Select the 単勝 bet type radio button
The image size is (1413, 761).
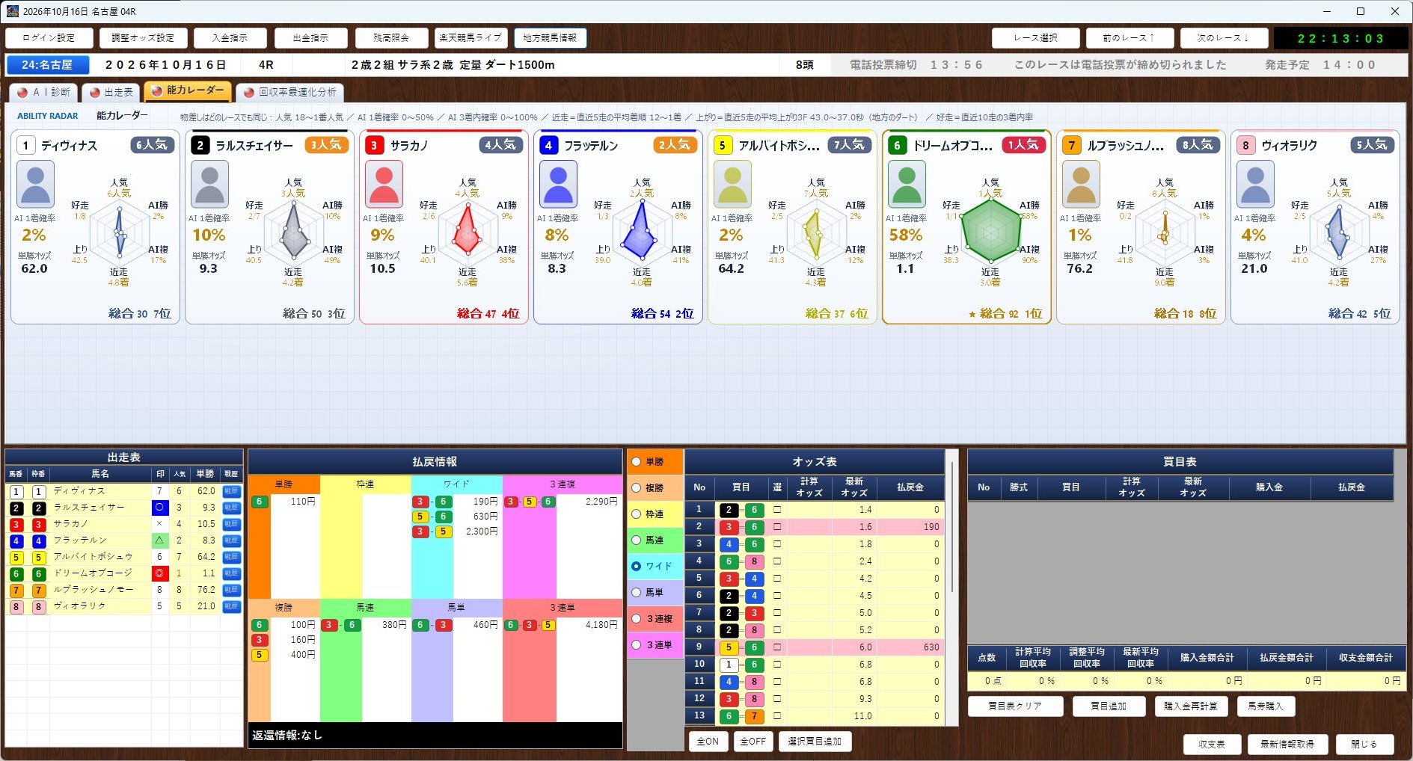click(x=637, y=462)
